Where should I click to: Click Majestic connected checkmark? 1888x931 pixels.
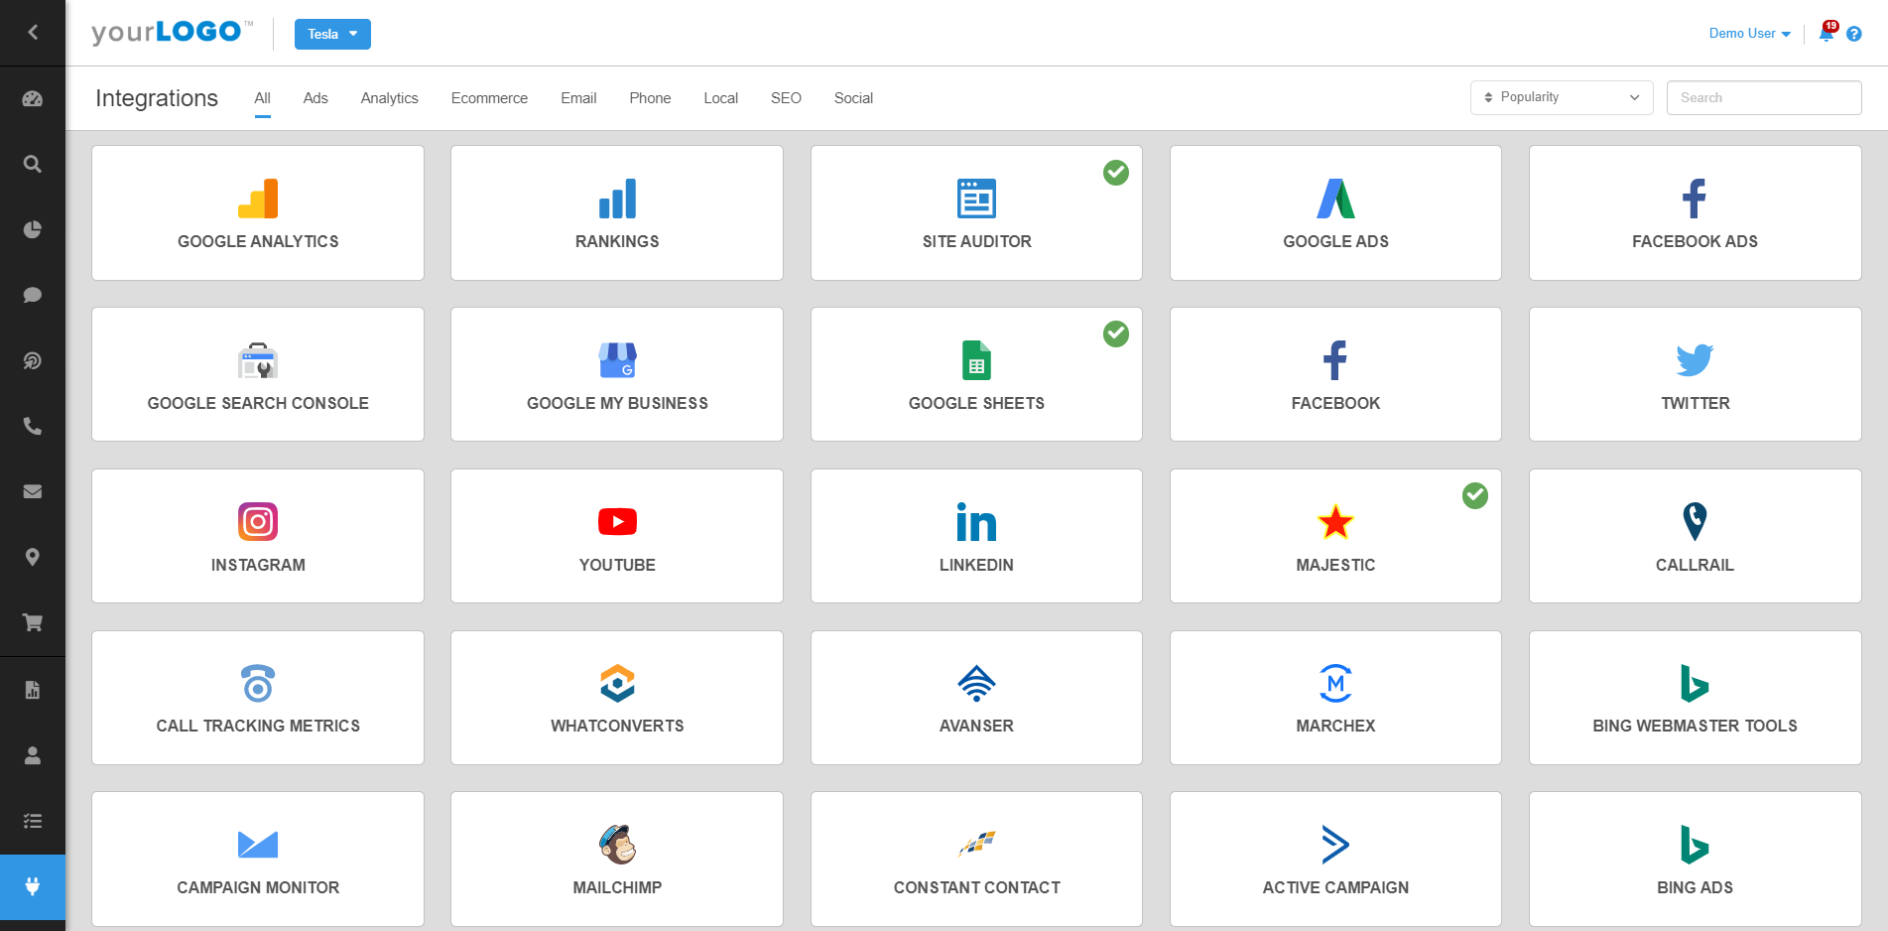pos(1475,495)
